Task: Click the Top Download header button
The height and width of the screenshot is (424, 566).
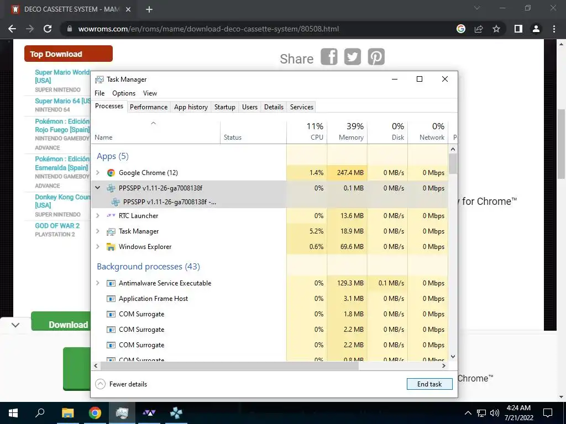Action: click(68, 54)
